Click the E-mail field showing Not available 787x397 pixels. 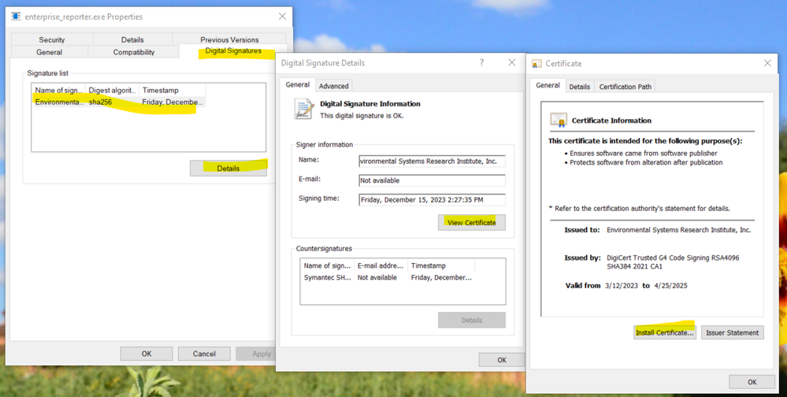(x=432, y=180)
